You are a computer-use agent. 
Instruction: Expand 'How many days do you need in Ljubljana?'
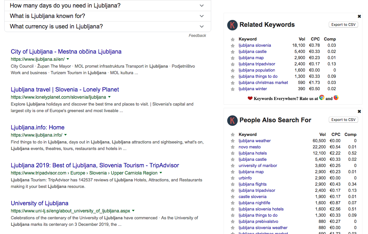107,6
